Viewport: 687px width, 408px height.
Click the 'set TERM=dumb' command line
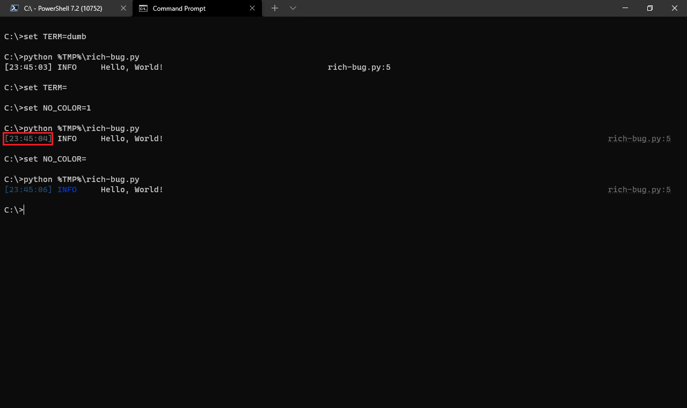[x=45, y=37]
